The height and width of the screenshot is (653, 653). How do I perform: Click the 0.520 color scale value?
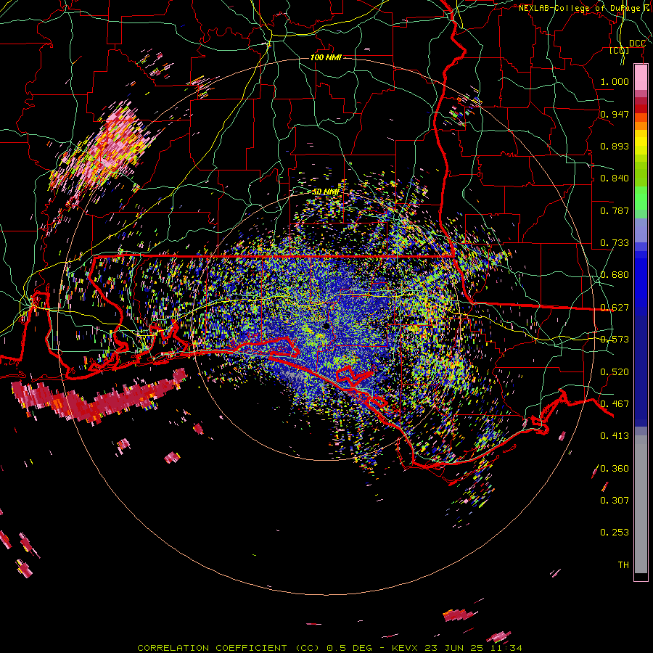615,372
